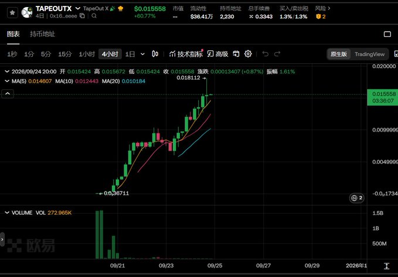
Task: Collapse the VOLUME indicator chevron
Action: (x=7, y=212)
